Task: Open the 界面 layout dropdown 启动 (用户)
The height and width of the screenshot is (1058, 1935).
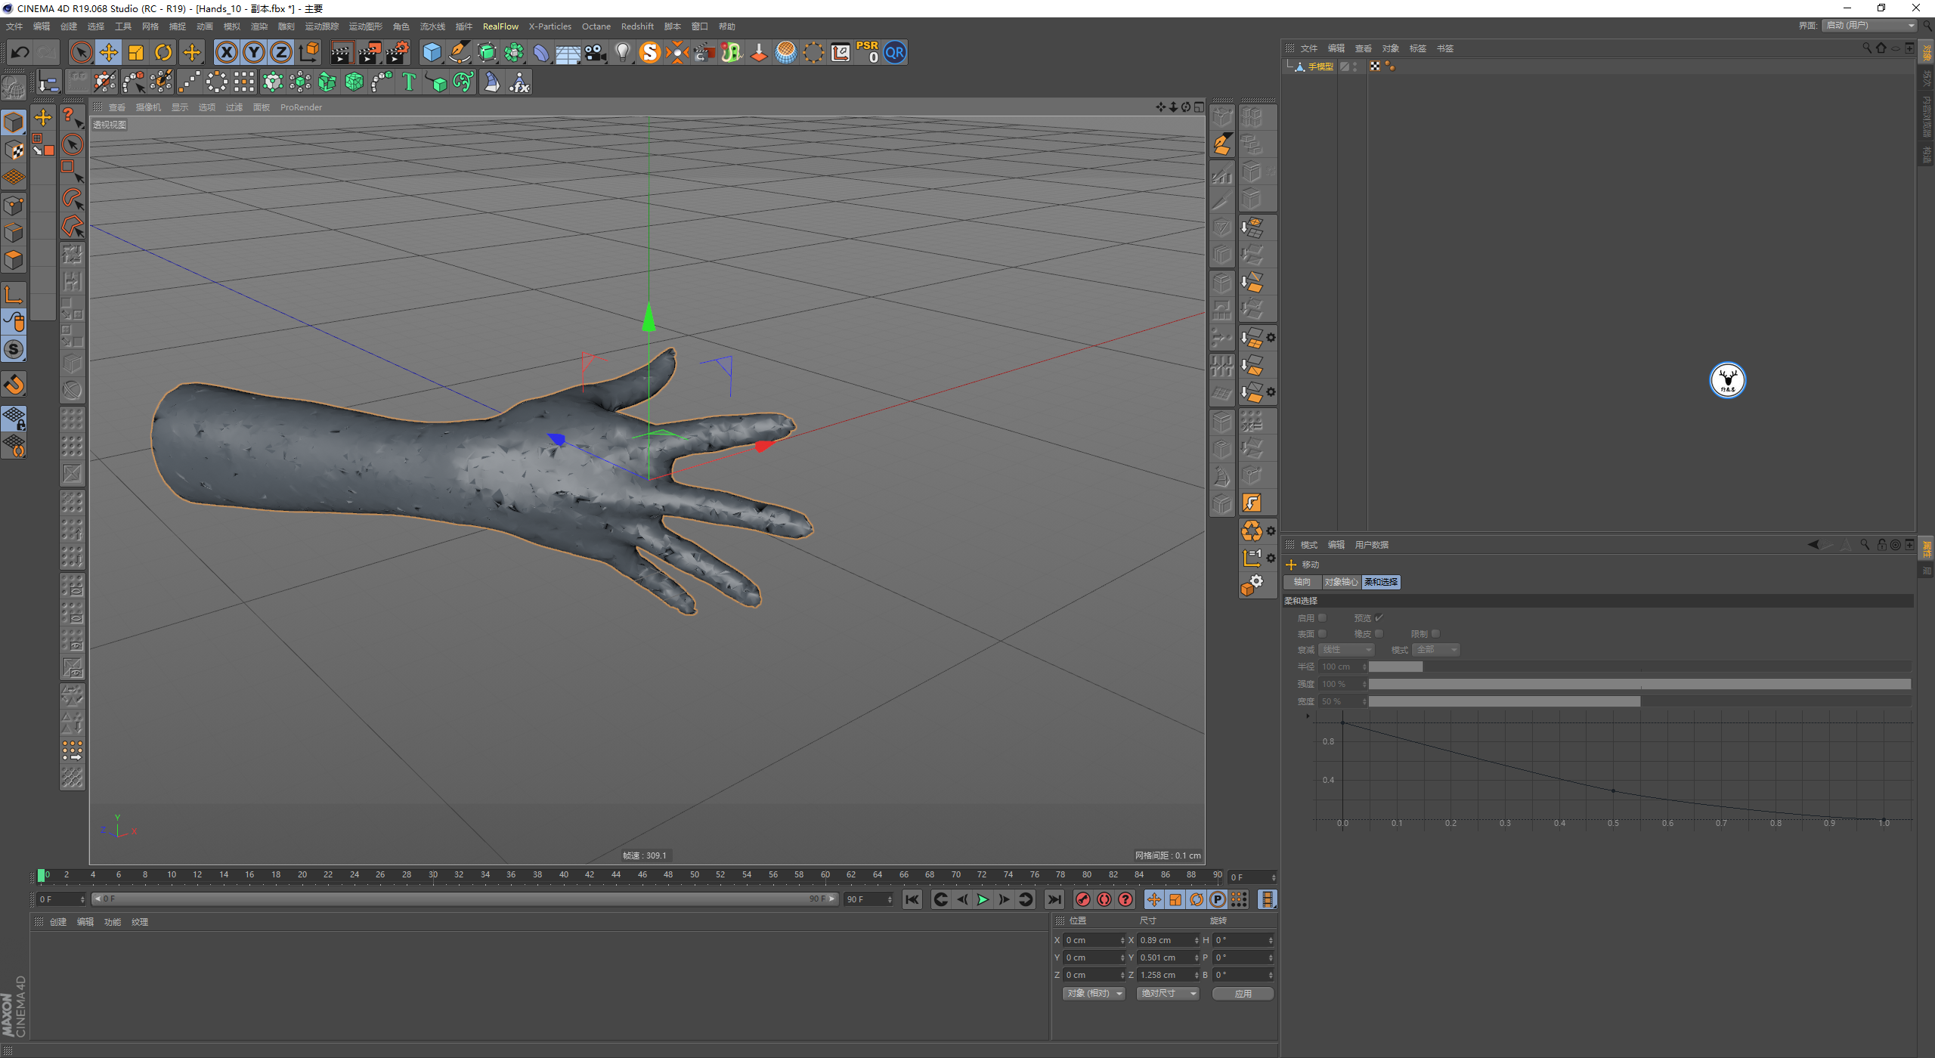Action: click(x=1870, y=26)
